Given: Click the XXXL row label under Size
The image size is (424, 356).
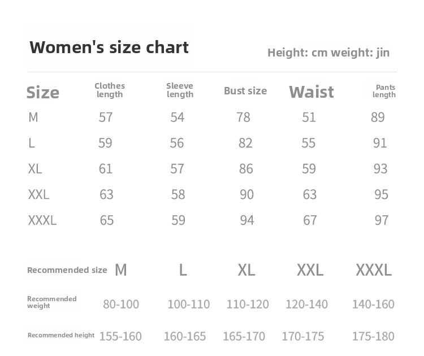Looking at the screenshot, I should coord(42,220).
